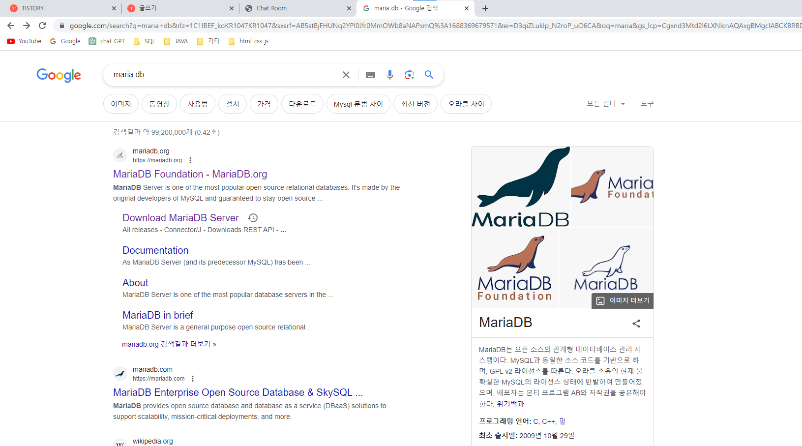Select the 최신 버전 filter chip
This screenshot has width=802, height=446.
click(416, 104)
